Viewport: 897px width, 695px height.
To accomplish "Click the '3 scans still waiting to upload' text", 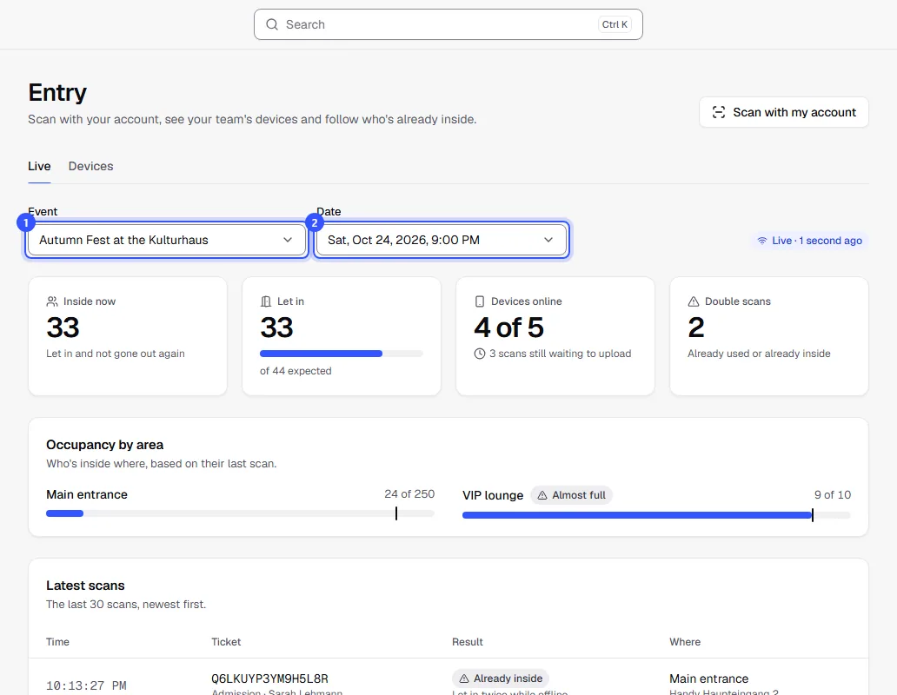I will coord(560,354).
